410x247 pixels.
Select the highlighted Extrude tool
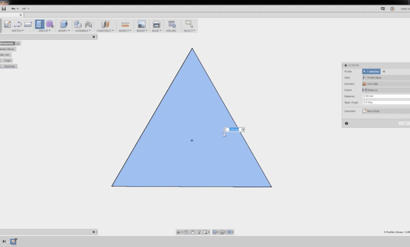pyautogui.click(x=40, y=24)
